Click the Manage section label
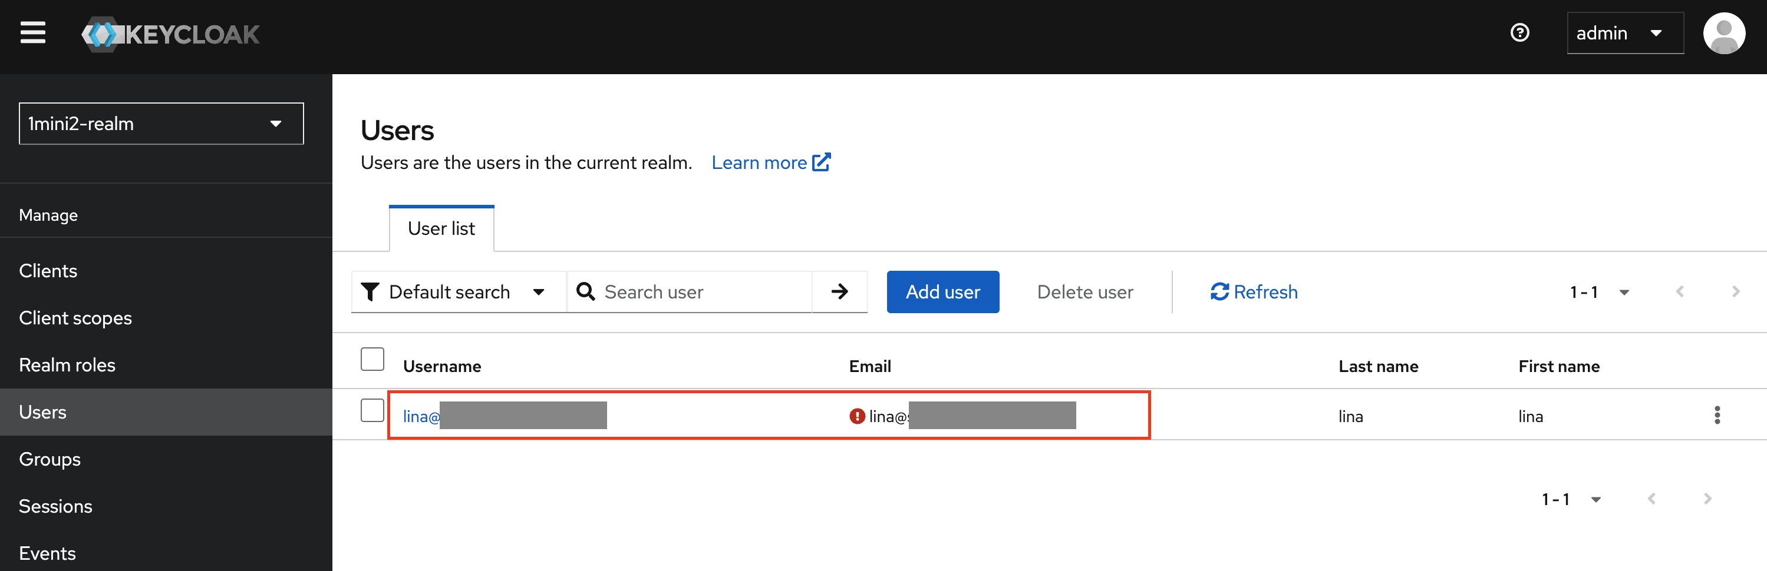The height and width of the screenshot is (571, 1767). [x=48, y=215]
